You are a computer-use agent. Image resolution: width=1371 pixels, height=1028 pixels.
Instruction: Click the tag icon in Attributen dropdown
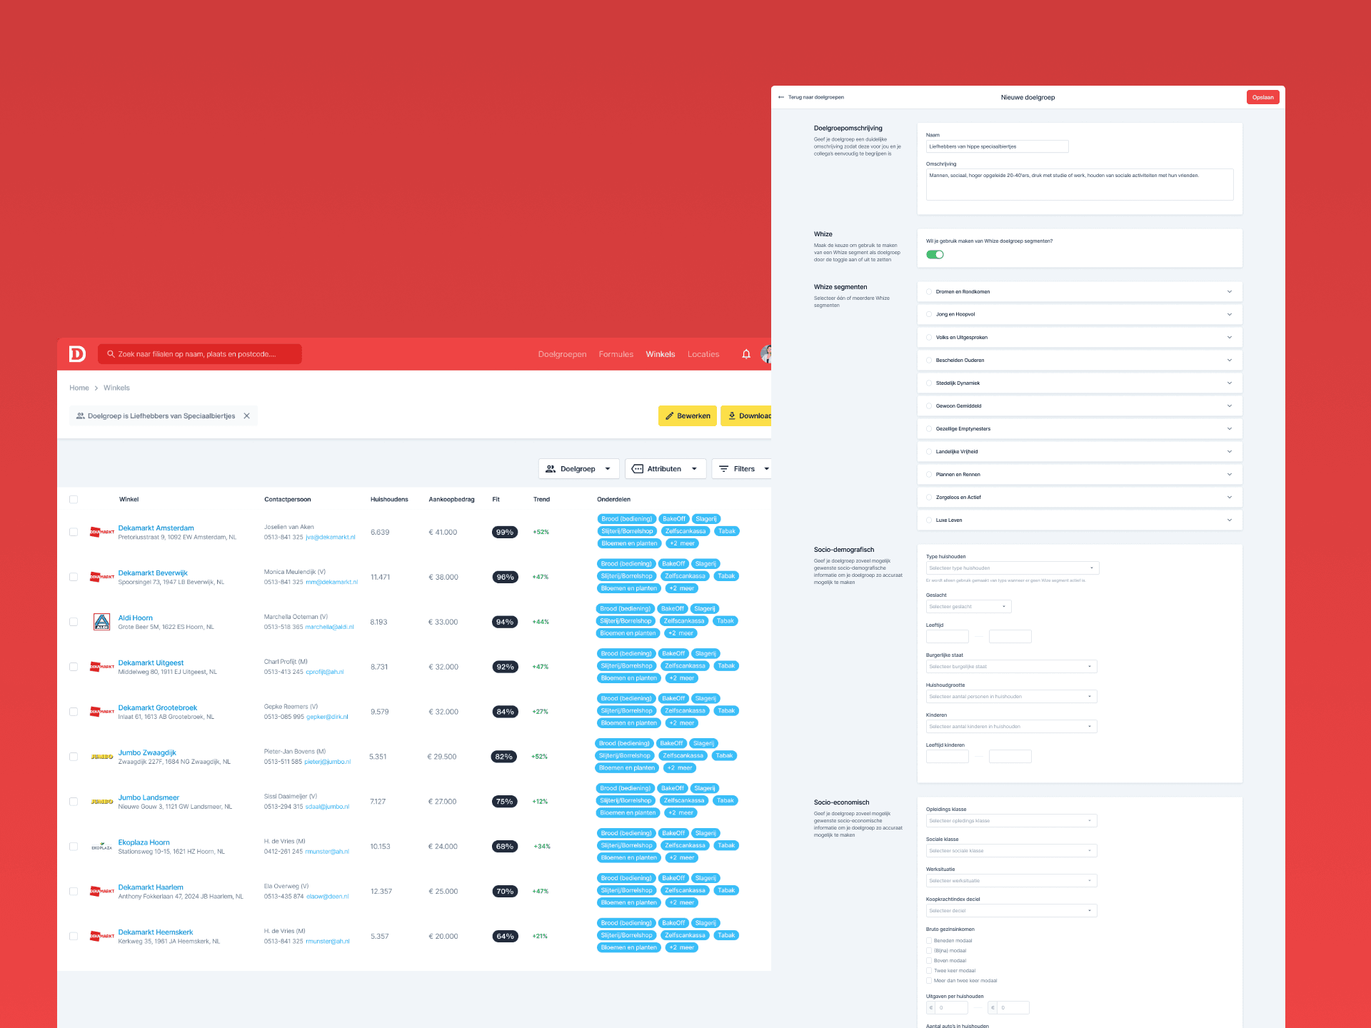click(638, 469)
